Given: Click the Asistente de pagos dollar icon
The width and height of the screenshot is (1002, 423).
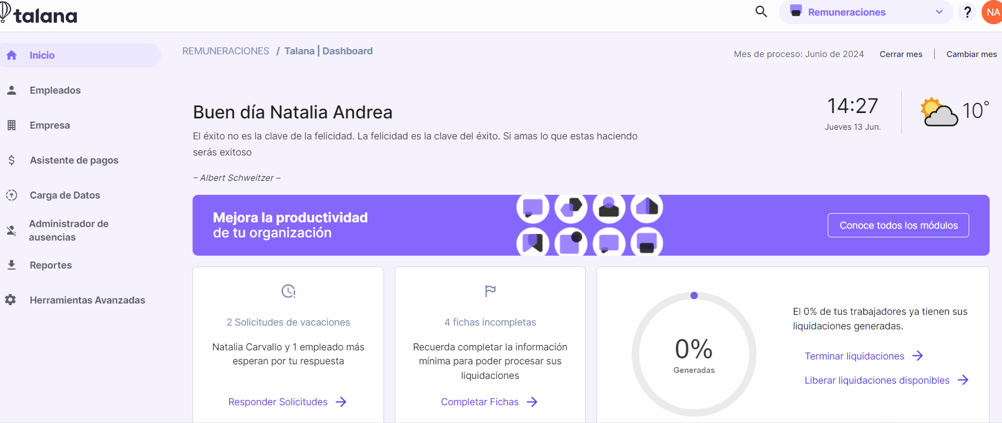Looking at the screenshot, I should [x=11, y=160].
